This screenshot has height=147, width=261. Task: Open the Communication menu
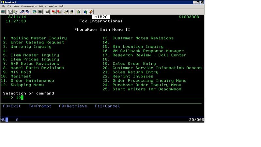[x=29, y=6]
